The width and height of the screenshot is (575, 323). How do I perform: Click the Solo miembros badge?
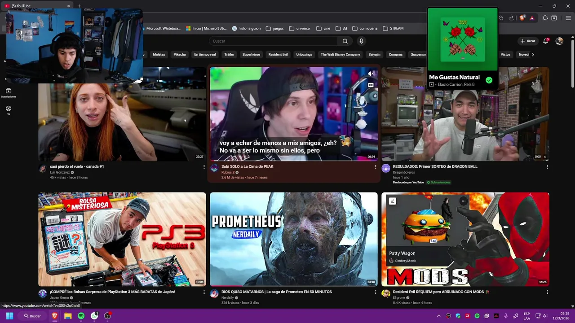438,182
